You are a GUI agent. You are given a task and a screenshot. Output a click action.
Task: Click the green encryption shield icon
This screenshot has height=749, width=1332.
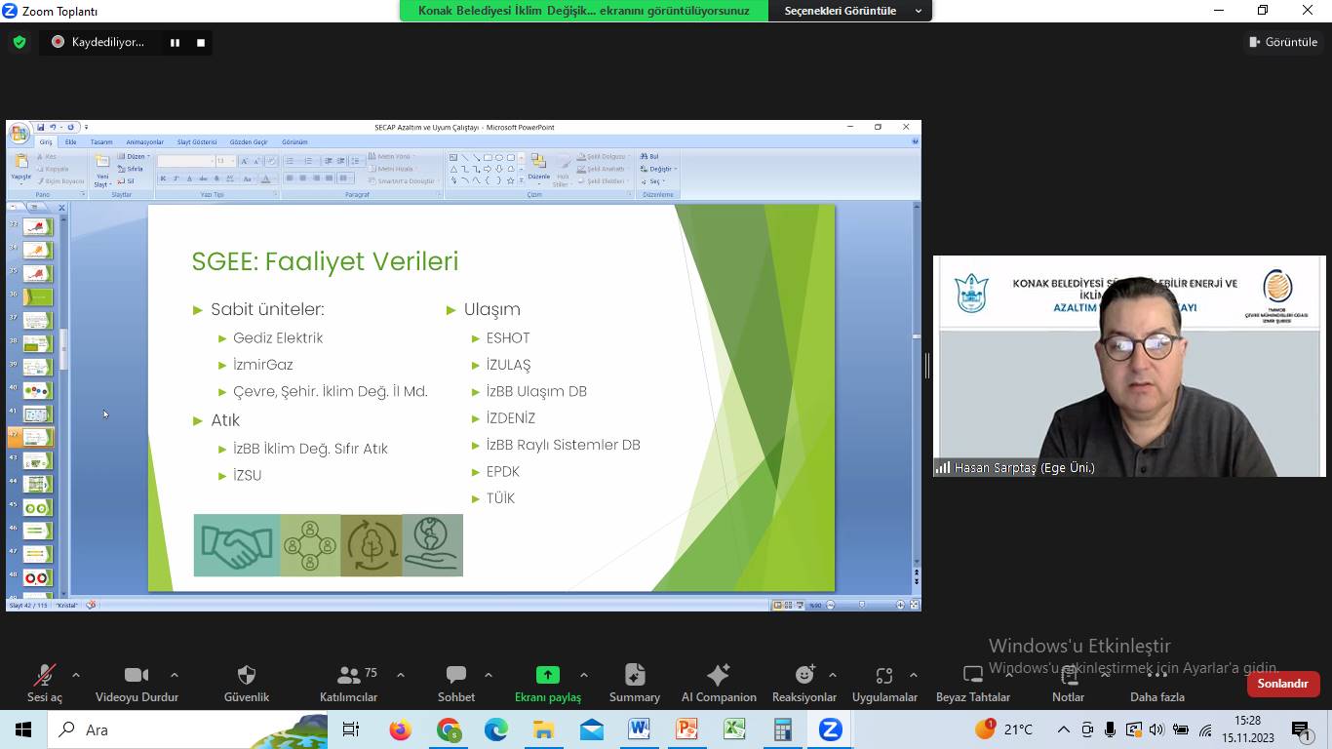tap(20, 42)
